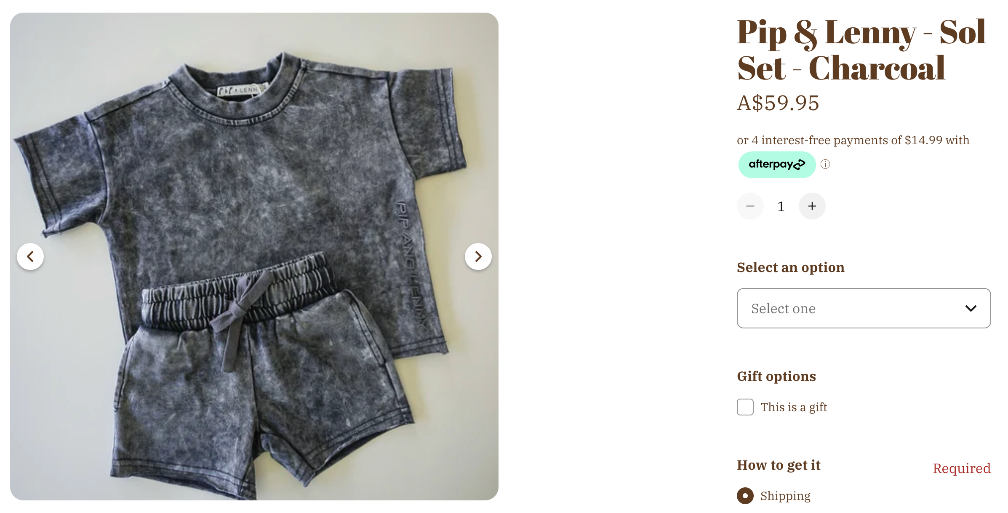Click the How to get it heading

point(779,465)
